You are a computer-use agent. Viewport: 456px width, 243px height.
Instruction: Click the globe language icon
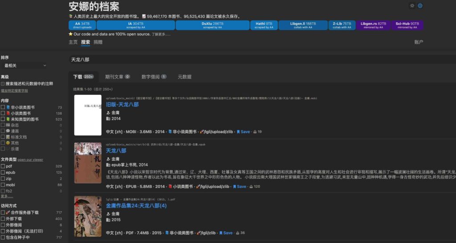point(420,6)
